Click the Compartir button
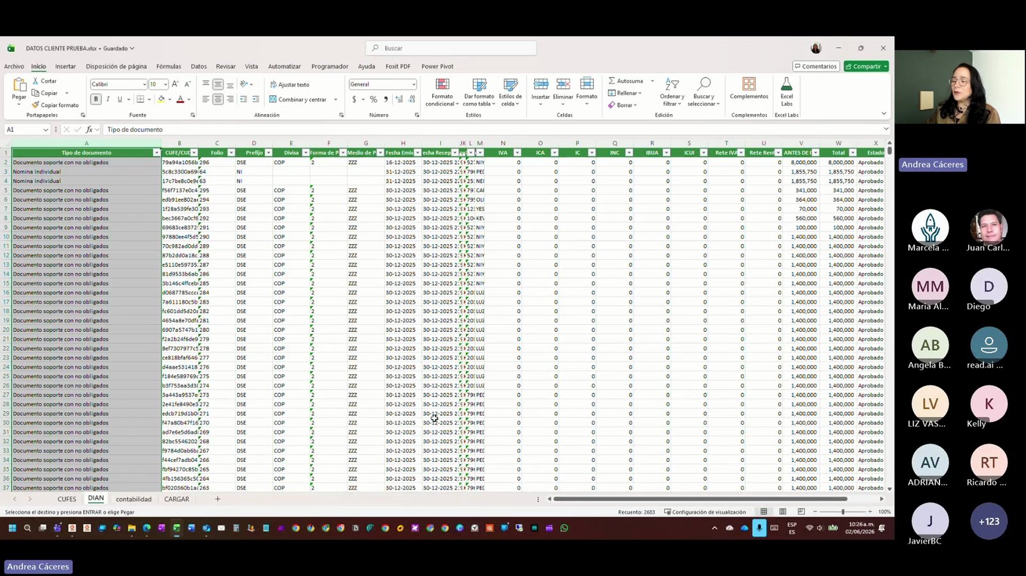 coord(866,67)
